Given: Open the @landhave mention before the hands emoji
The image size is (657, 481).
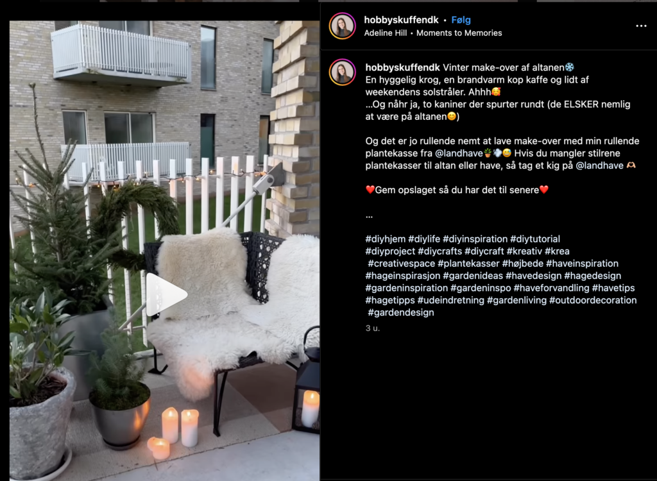Looking at the screenshot, I should (599, 165).
